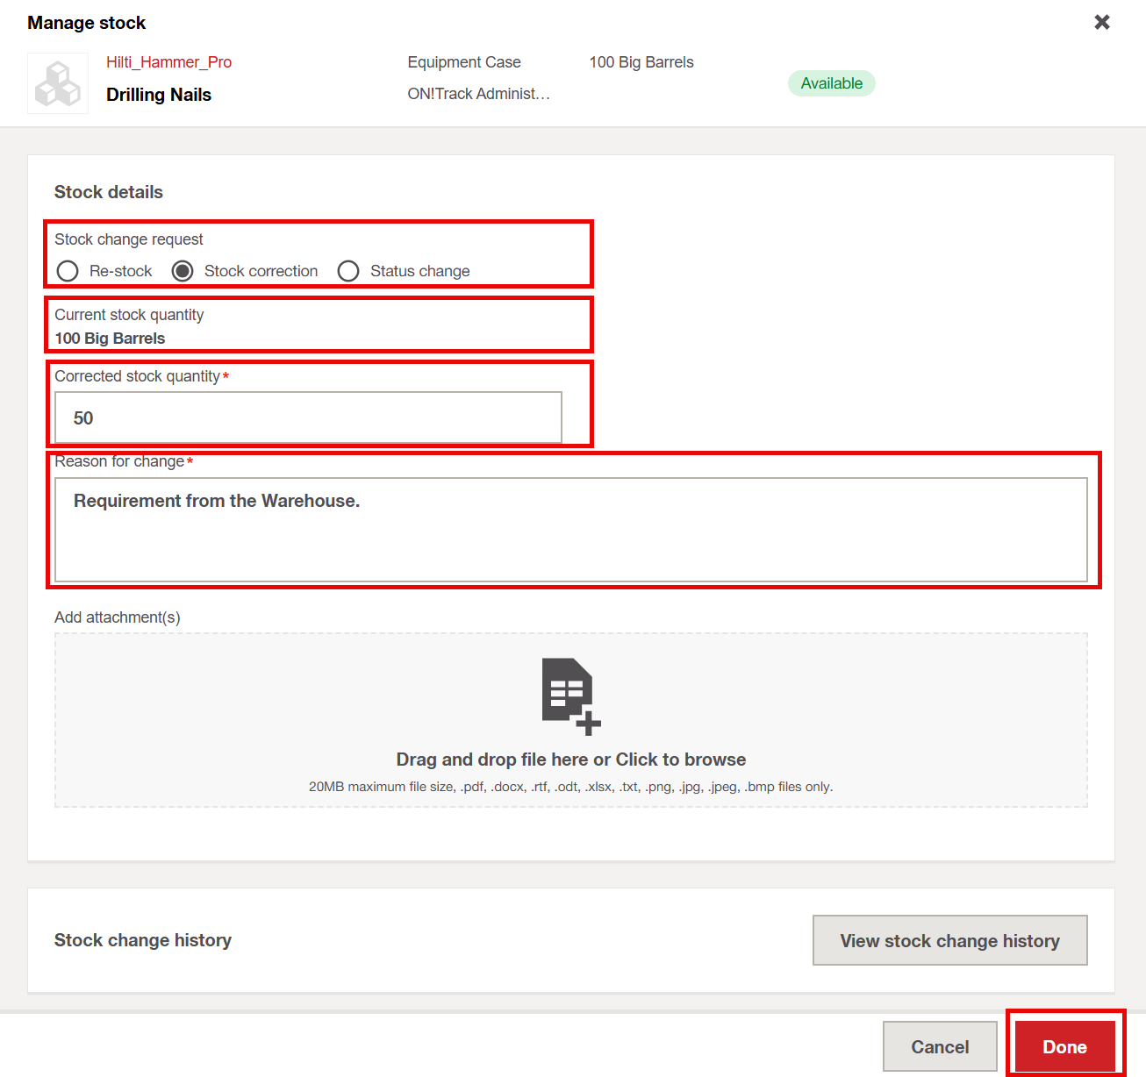Click the Stock details section heading
This screenshot has height=1077, width=1146.
109,192
